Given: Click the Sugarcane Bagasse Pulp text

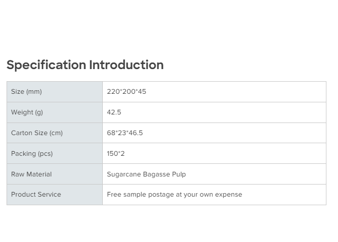Looking at the screenshot, I should (146, 174).
